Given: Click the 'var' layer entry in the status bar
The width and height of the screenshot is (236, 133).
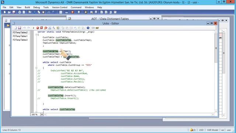Looking at the screenshot, I should tap(222, 130).
